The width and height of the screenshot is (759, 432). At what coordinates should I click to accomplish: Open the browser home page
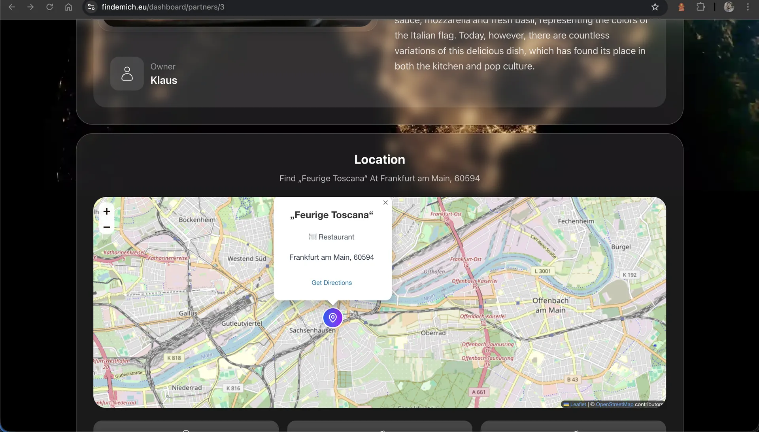pyautogui.click(x=68, y=7)
